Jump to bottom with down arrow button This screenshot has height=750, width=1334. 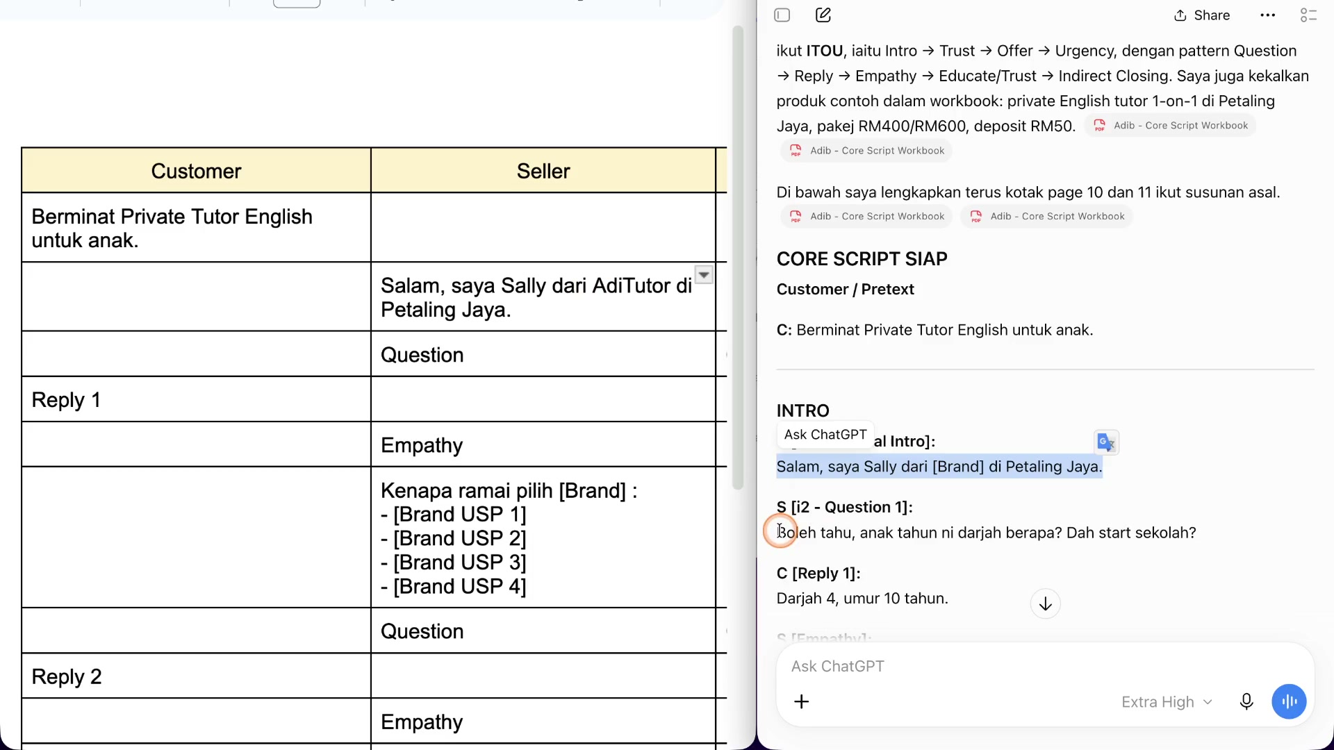(x=1046, y=604)
